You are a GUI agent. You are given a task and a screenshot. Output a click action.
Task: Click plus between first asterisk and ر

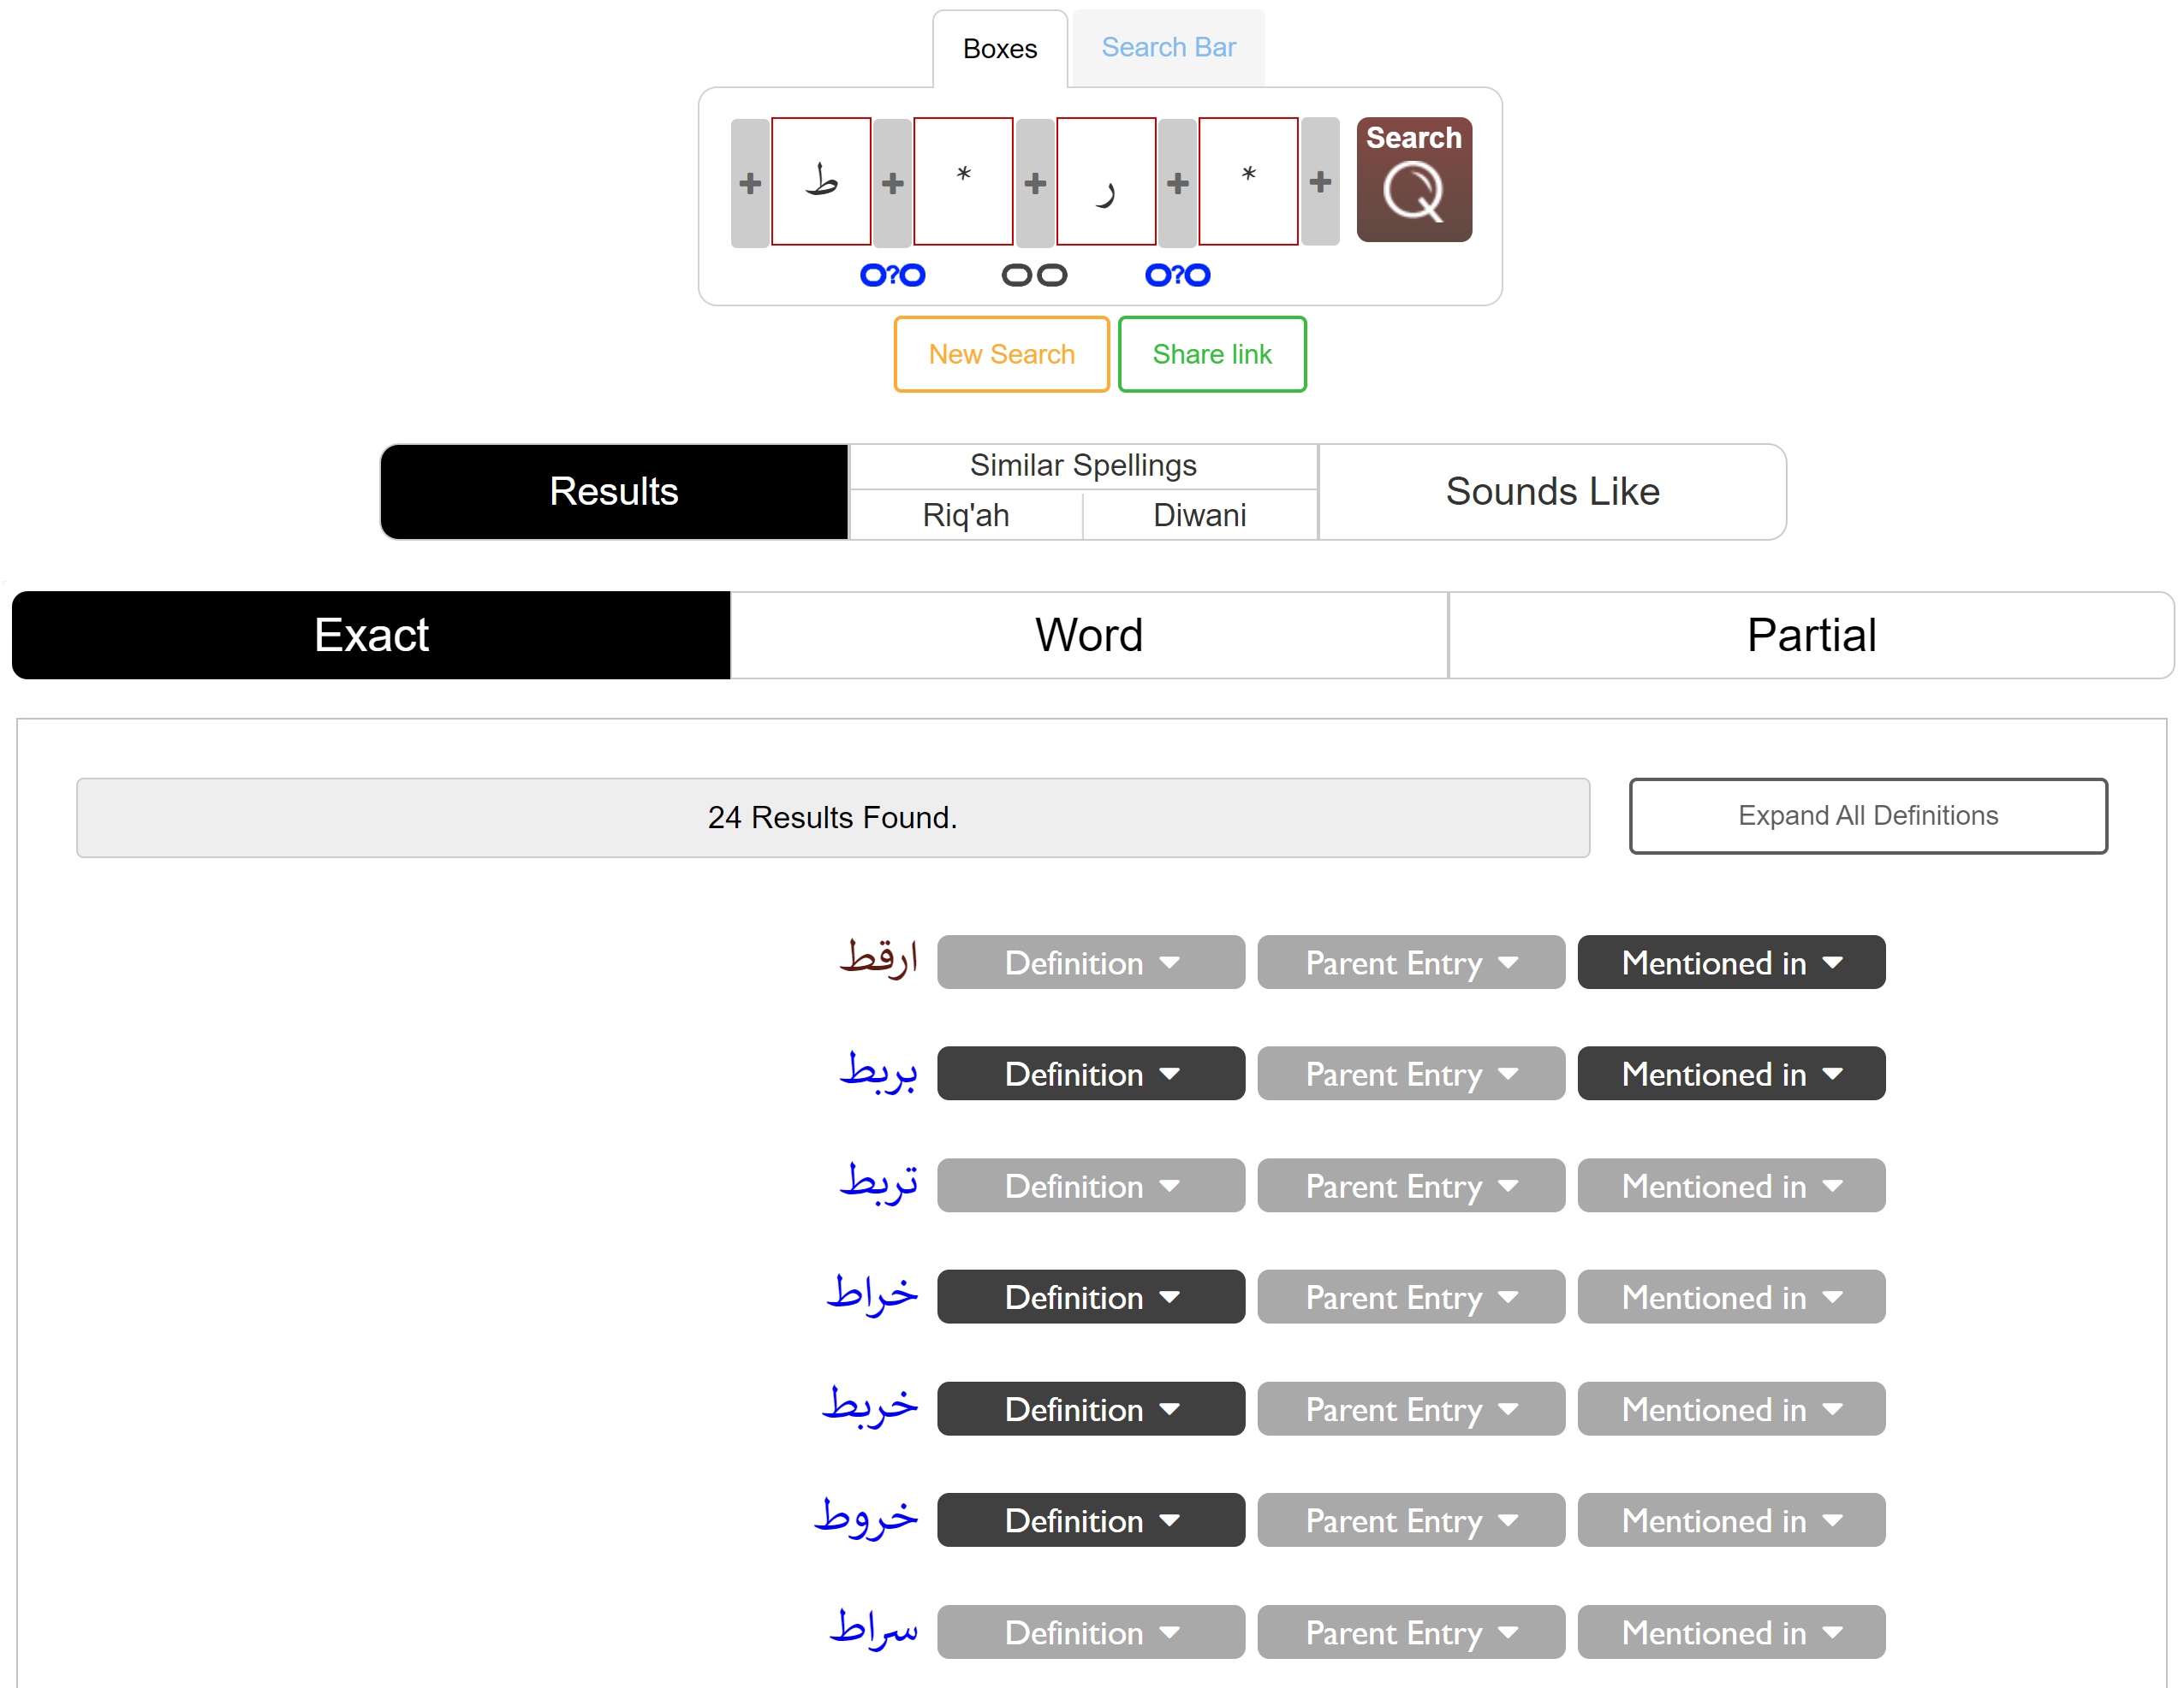(1035, 183)
